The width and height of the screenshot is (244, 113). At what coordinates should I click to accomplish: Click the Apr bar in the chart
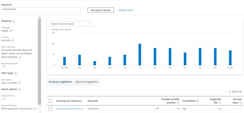pos(95,63)
